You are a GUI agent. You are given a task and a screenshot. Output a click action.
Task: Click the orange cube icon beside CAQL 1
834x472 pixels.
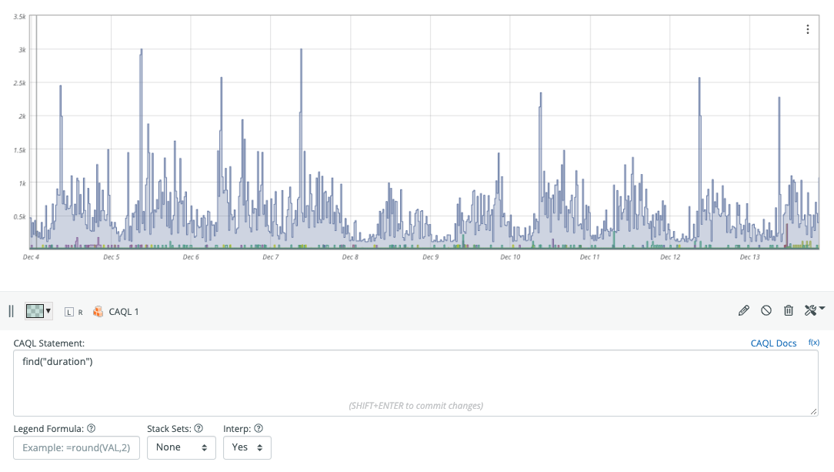tap(98, 311)
